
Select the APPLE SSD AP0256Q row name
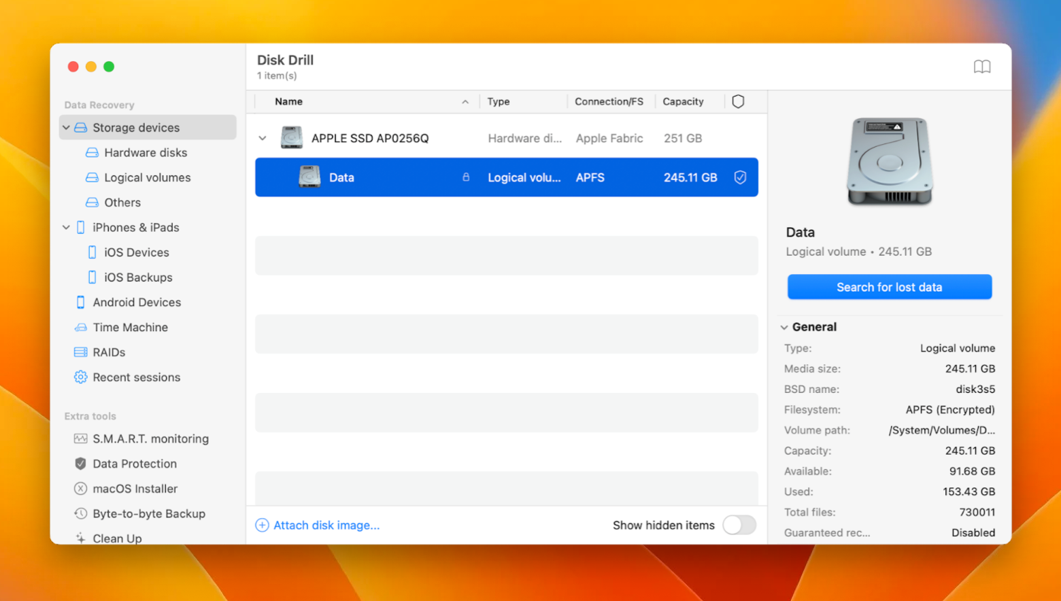click(370, 138)
